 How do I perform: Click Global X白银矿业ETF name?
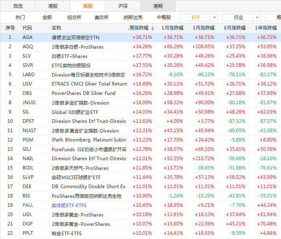coord(75,112)
